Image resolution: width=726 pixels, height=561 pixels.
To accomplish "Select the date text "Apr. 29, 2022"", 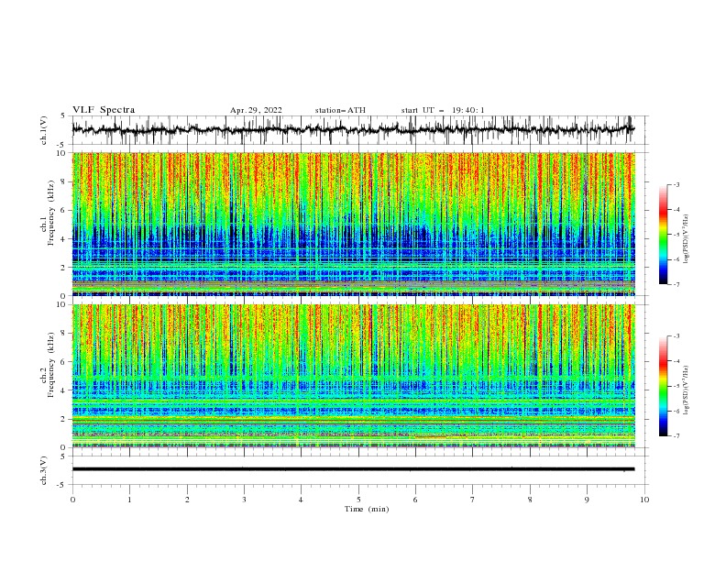I will pyautogui.click(x=256, y=110).
